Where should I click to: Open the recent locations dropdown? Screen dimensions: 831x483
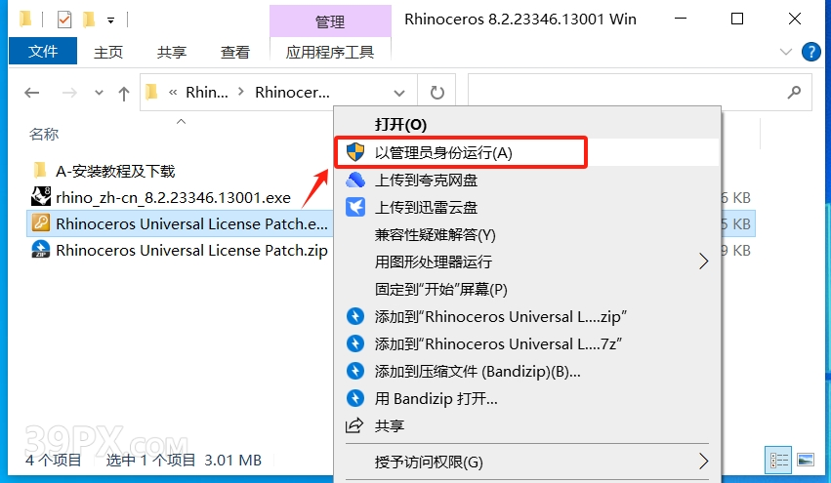pos(99,94)
